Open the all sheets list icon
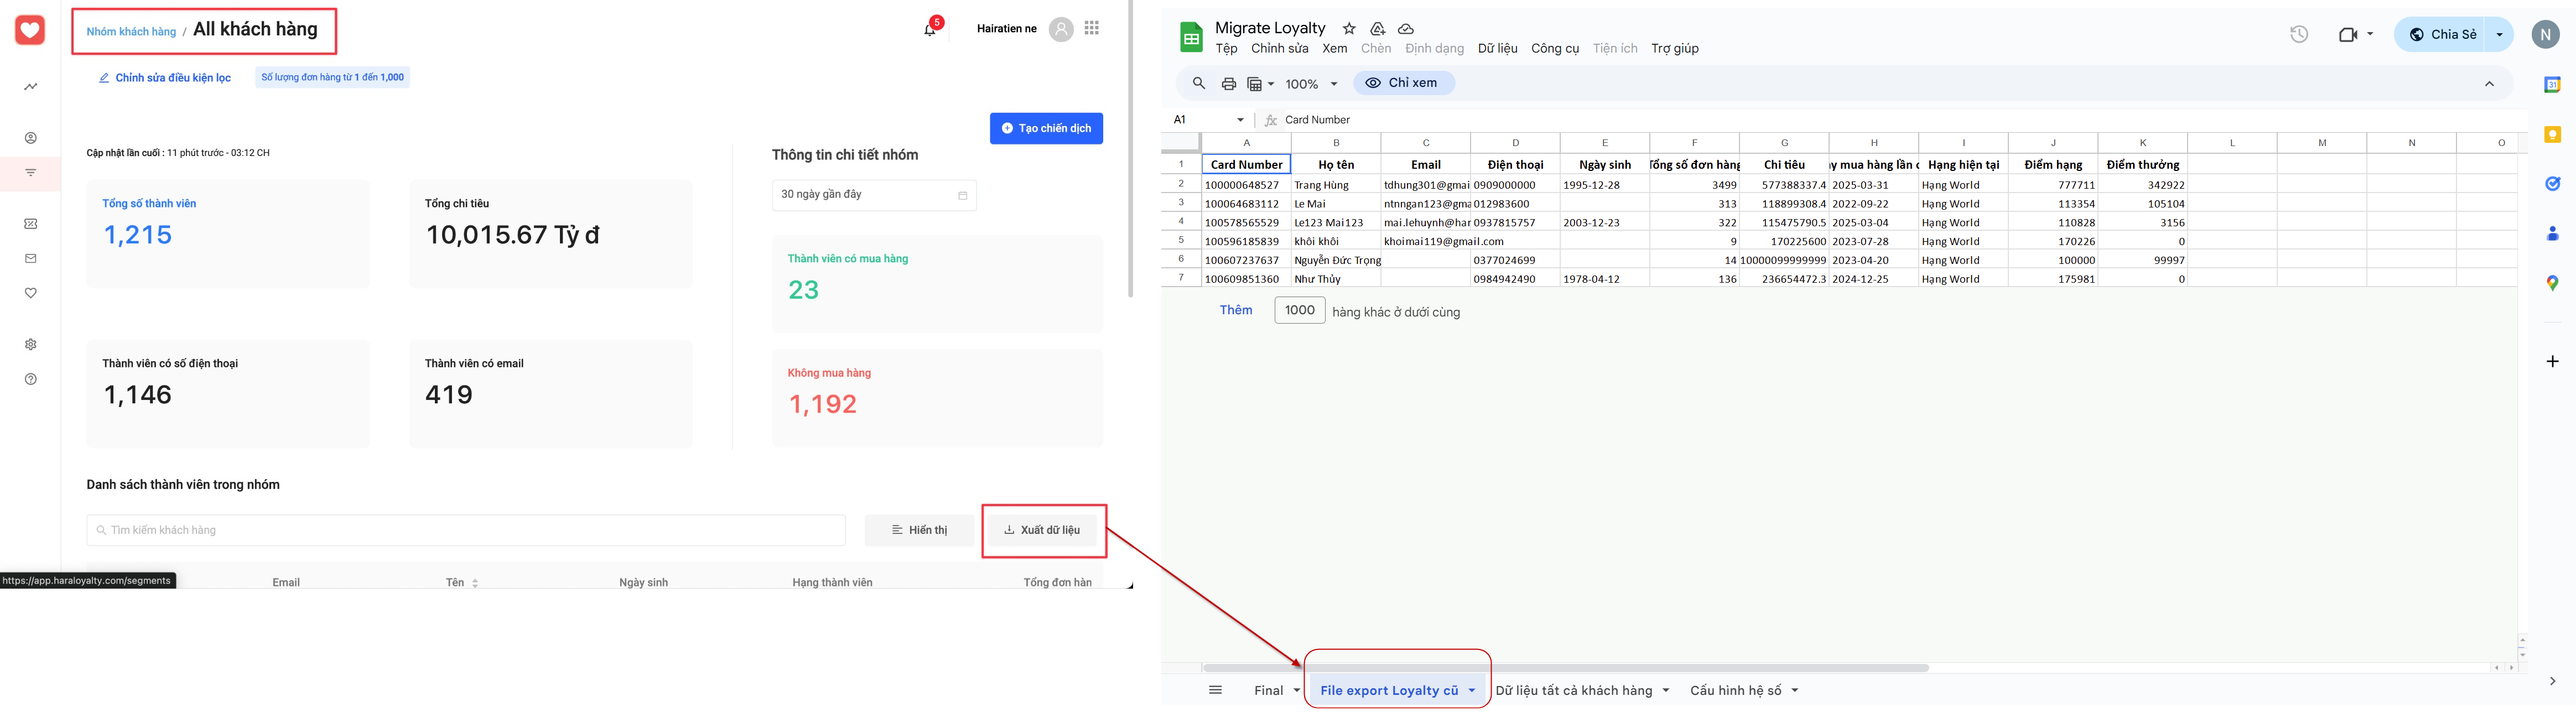 (1215, 690)
